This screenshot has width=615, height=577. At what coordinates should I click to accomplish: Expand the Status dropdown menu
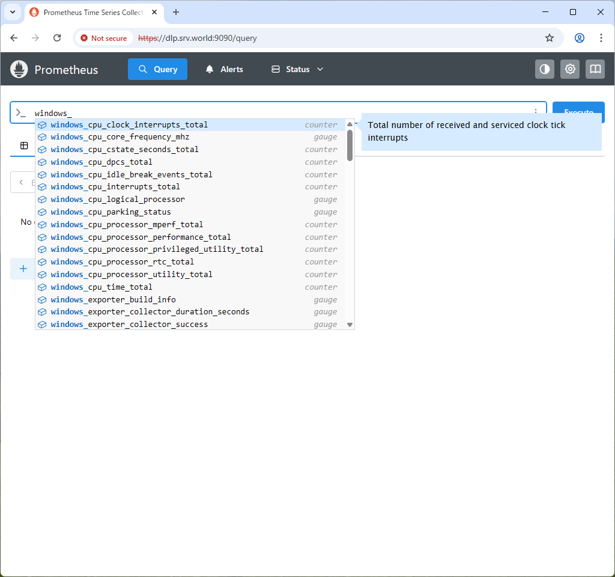tap(297, 69)
